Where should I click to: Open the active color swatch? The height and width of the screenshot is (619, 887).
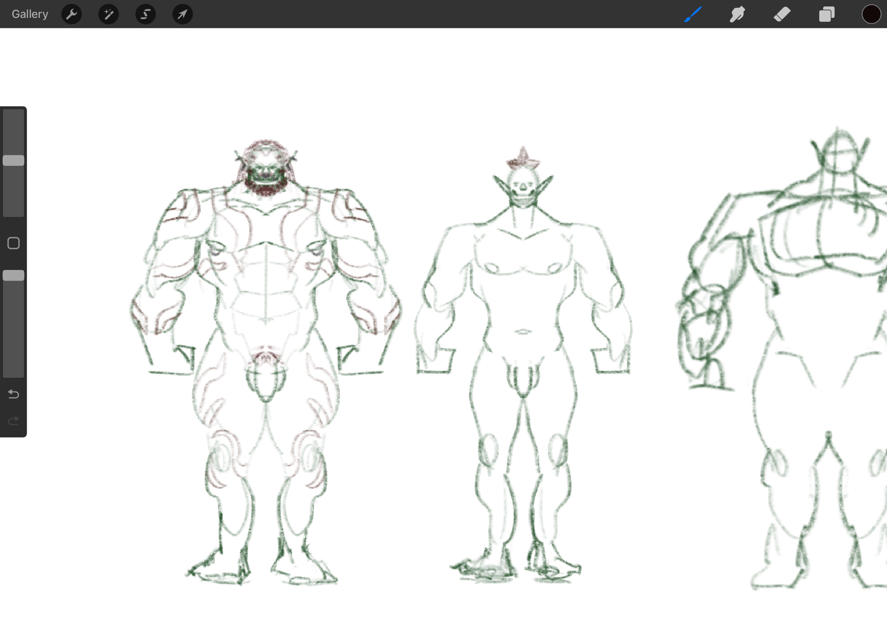(x=871, y=14)
